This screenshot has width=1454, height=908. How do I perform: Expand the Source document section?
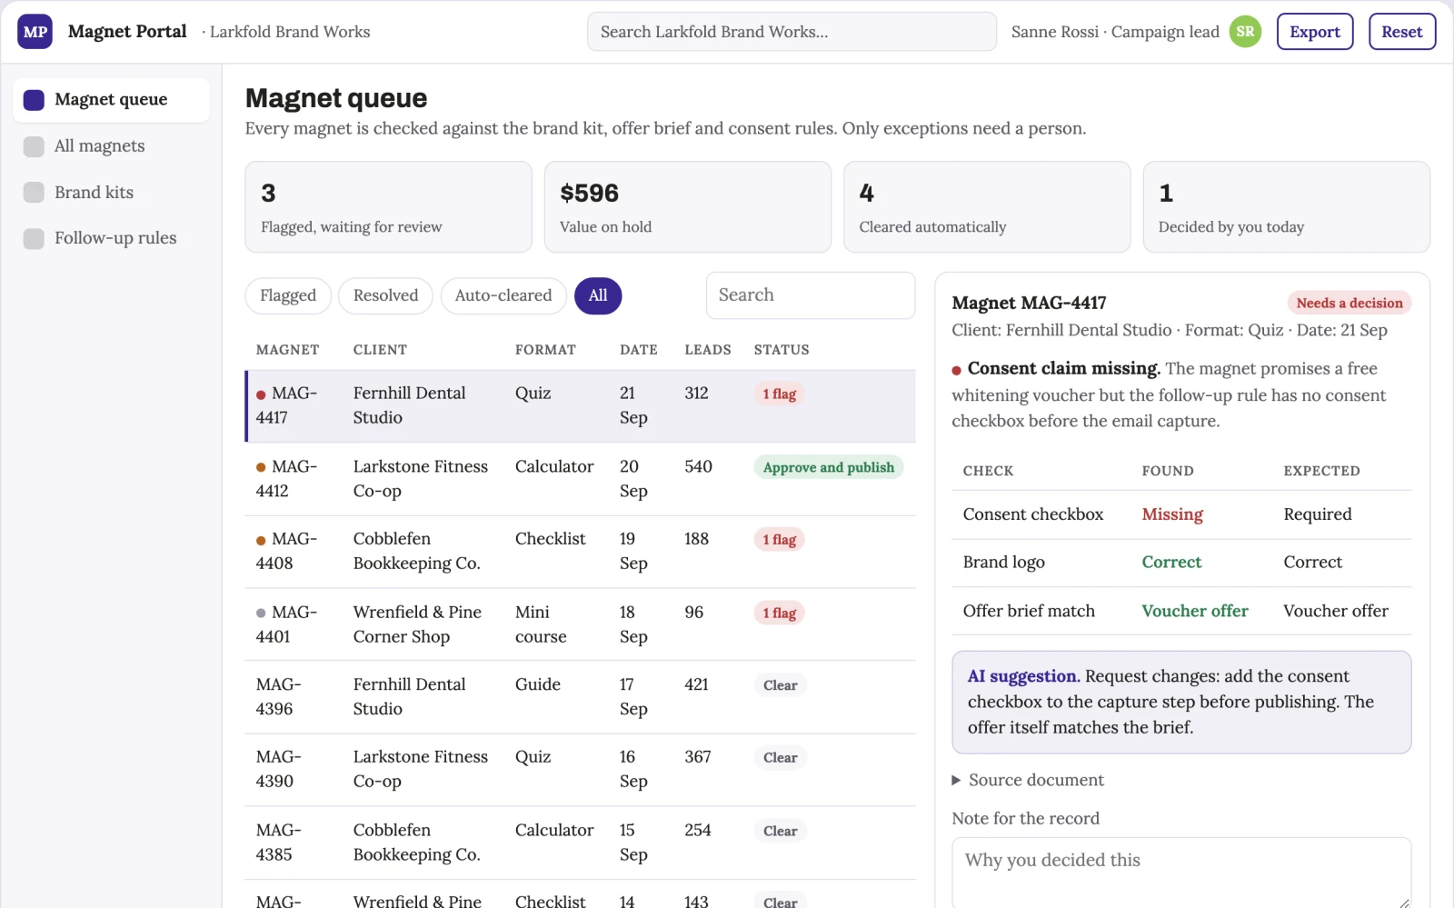click(1028, 780)
